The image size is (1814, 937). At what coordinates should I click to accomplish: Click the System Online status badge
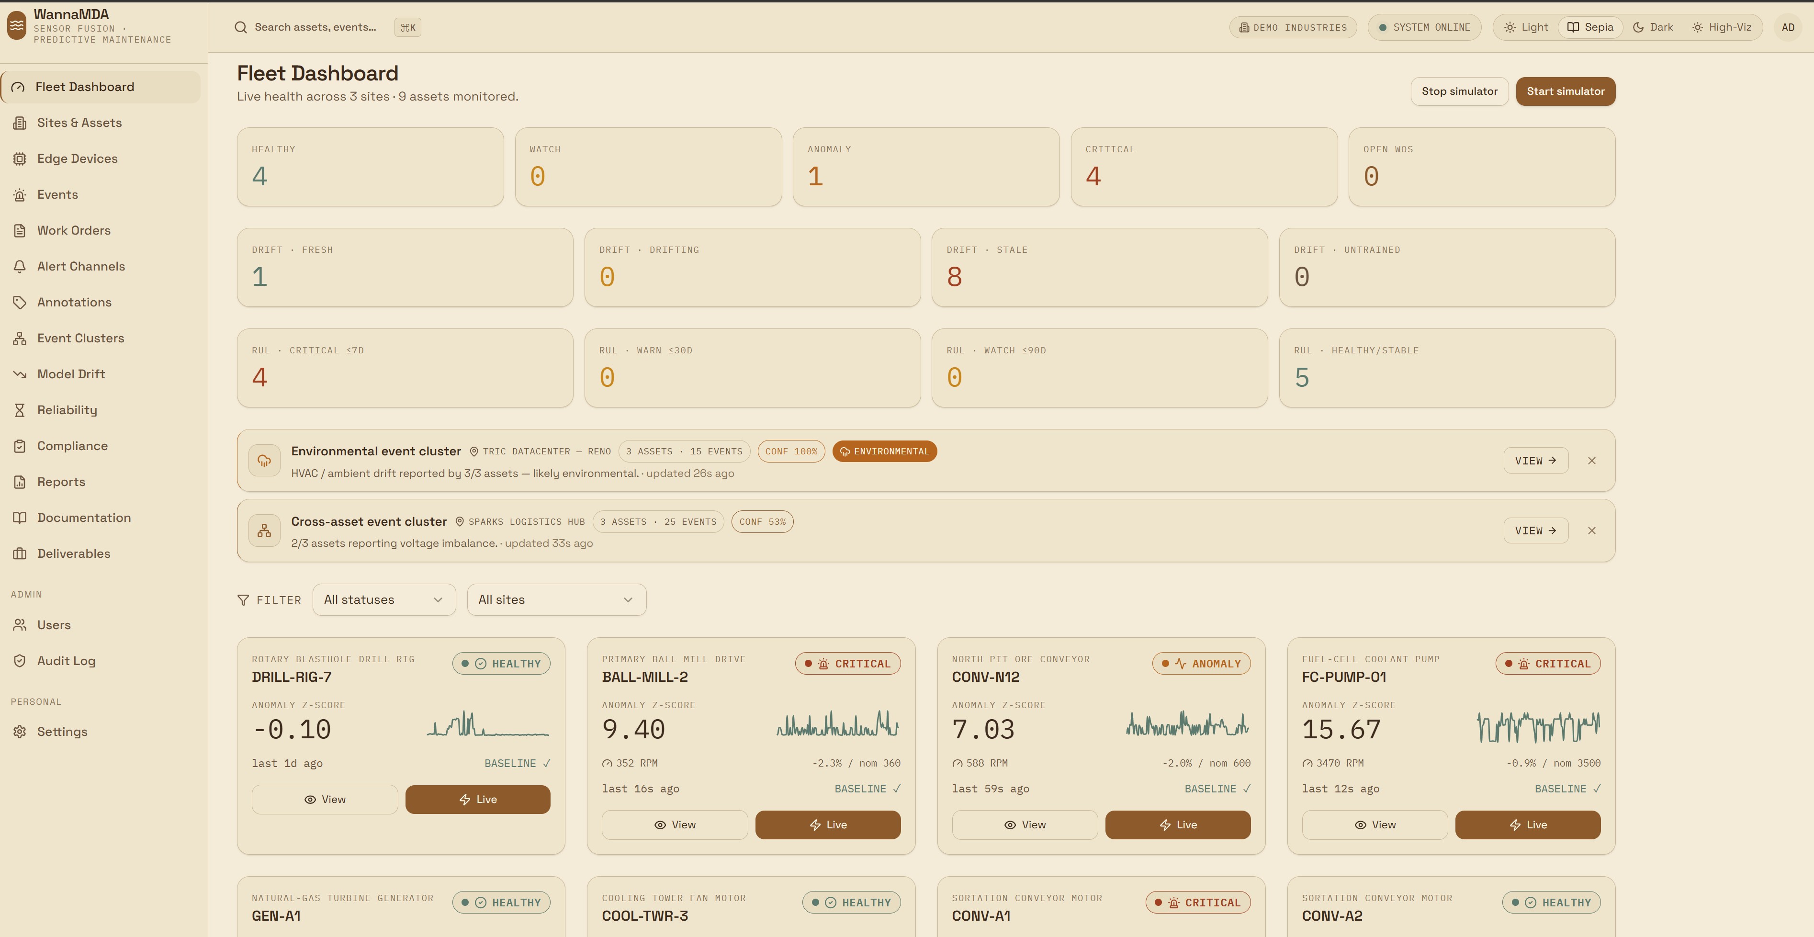[x=1424, y=27]
